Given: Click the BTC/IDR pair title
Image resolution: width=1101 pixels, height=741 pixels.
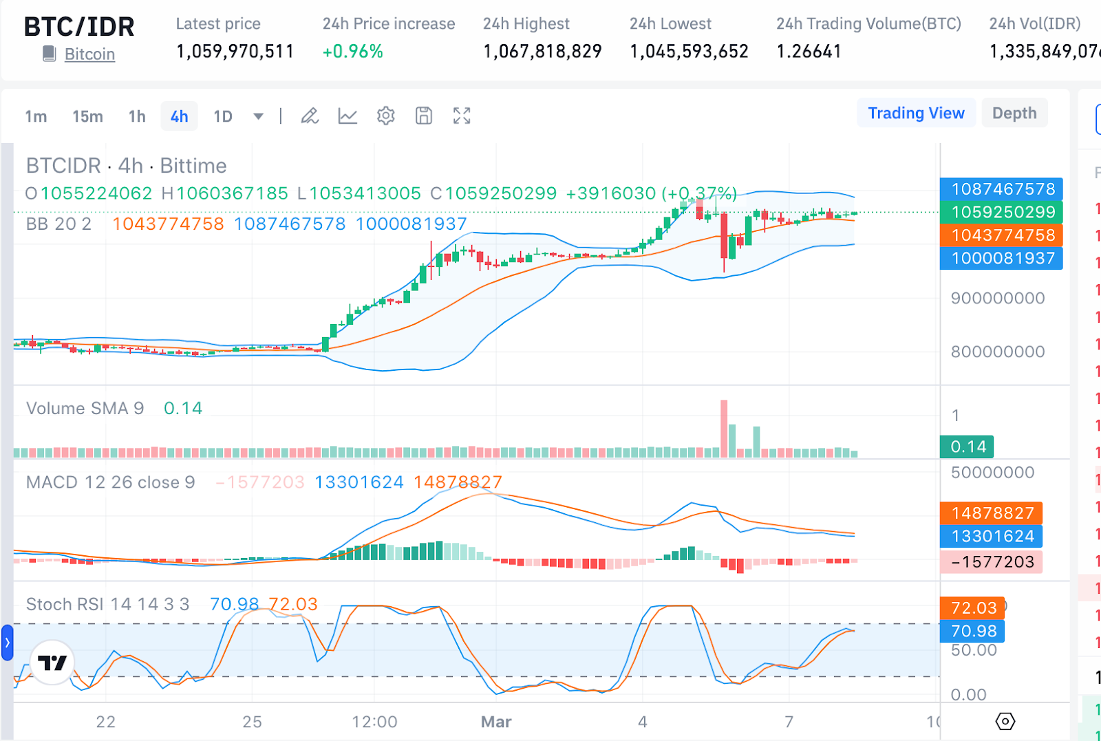Looking at the screenshot, I should 79,27.
